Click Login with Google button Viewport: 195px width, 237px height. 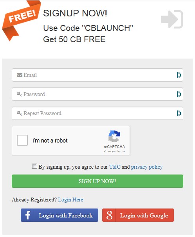(138, 215)
